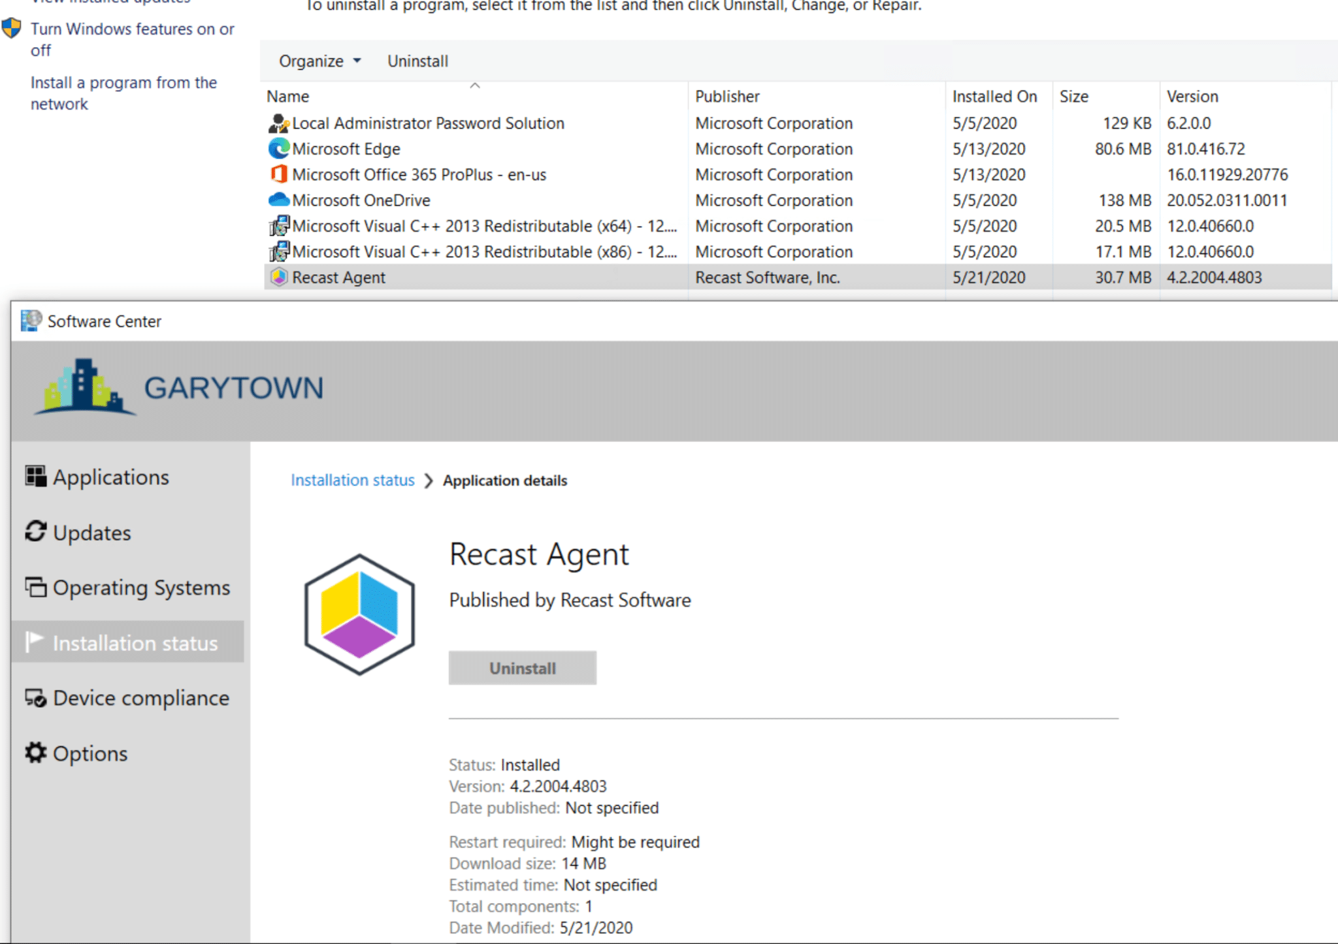Click the Recast Agent cube logo

point(359,614)
